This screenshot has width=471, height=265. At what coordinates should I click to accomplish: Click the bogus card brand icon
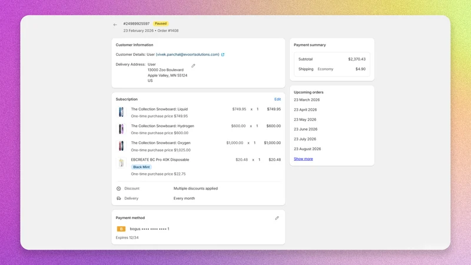coord(121,229)
